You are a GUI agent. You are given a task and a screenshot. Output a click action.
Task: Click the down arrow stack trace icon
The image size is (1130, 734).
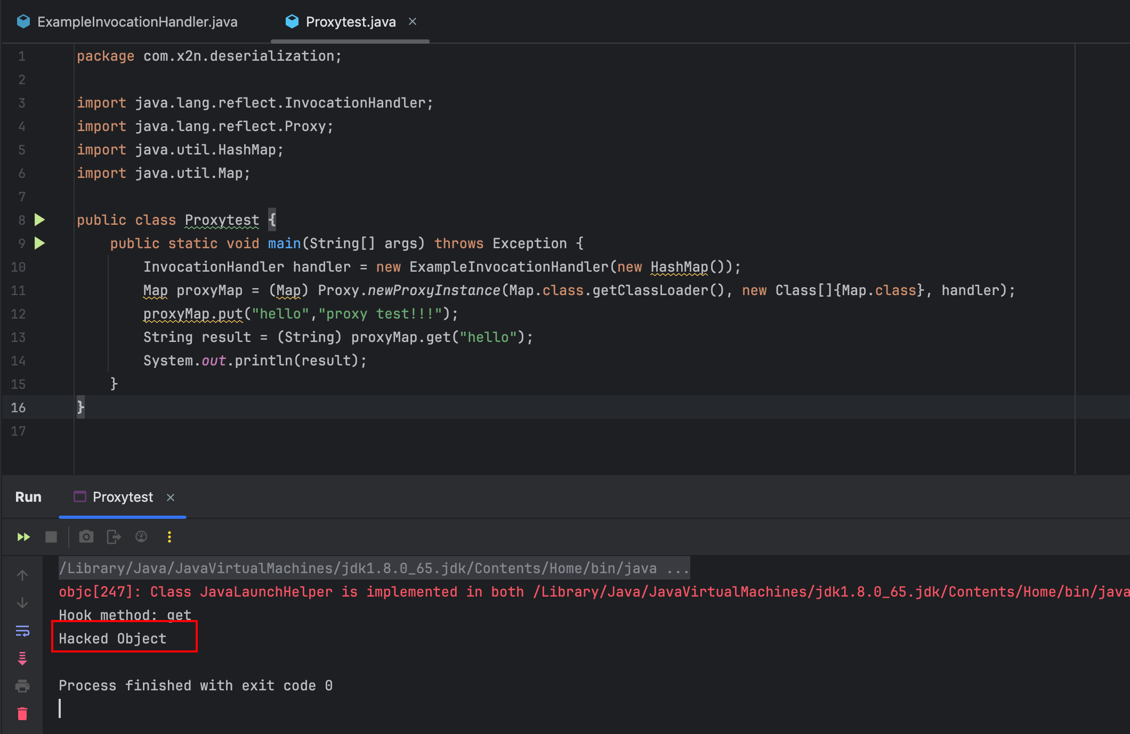coord(22,603)
